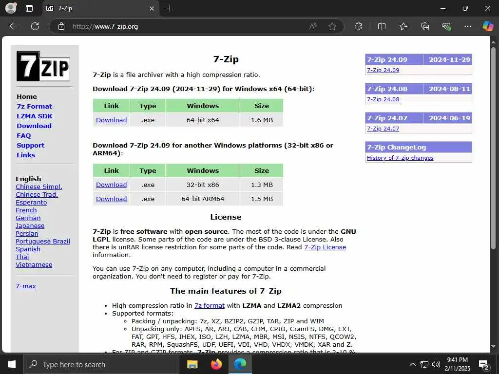Switch language to German
This screenshot has width=499, height=374.
(28, 218)
